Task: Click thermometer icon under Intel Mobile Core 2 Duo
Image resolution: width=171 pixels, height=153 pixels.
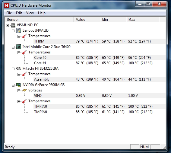Action: tap(24, 52)
